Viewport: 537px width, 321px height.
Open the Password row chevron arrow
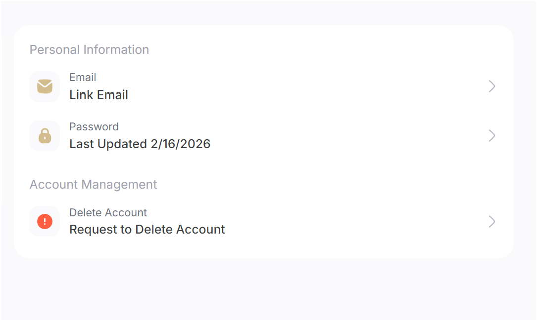coord(492,136)
